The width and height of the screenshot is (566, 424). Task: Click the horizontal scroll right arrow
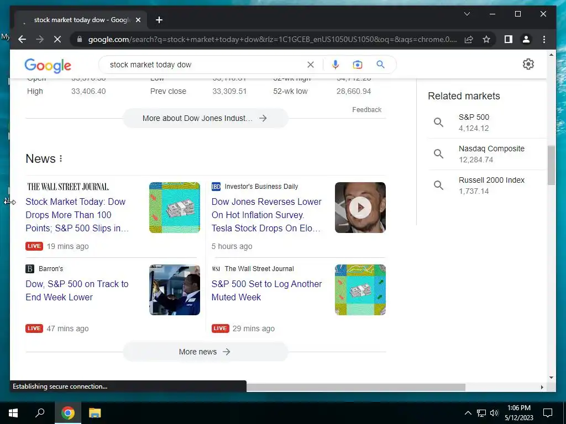pyautogui.click(x=542, y=387)
